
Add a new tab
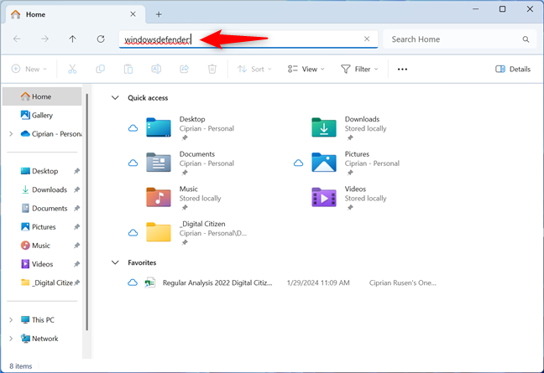pos(159,14)
